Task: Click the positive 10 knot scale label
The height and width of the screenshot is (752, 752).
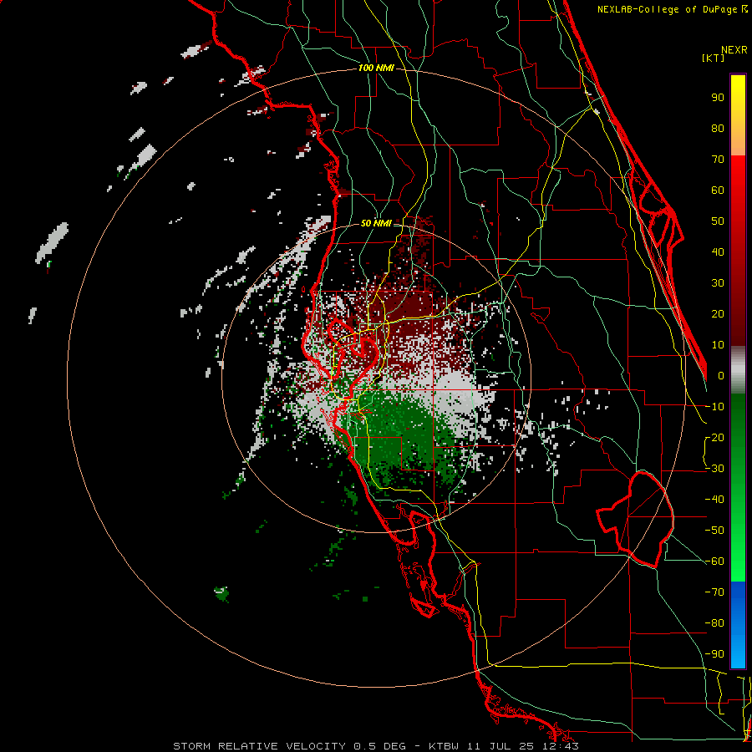Action: pos(718,345)
